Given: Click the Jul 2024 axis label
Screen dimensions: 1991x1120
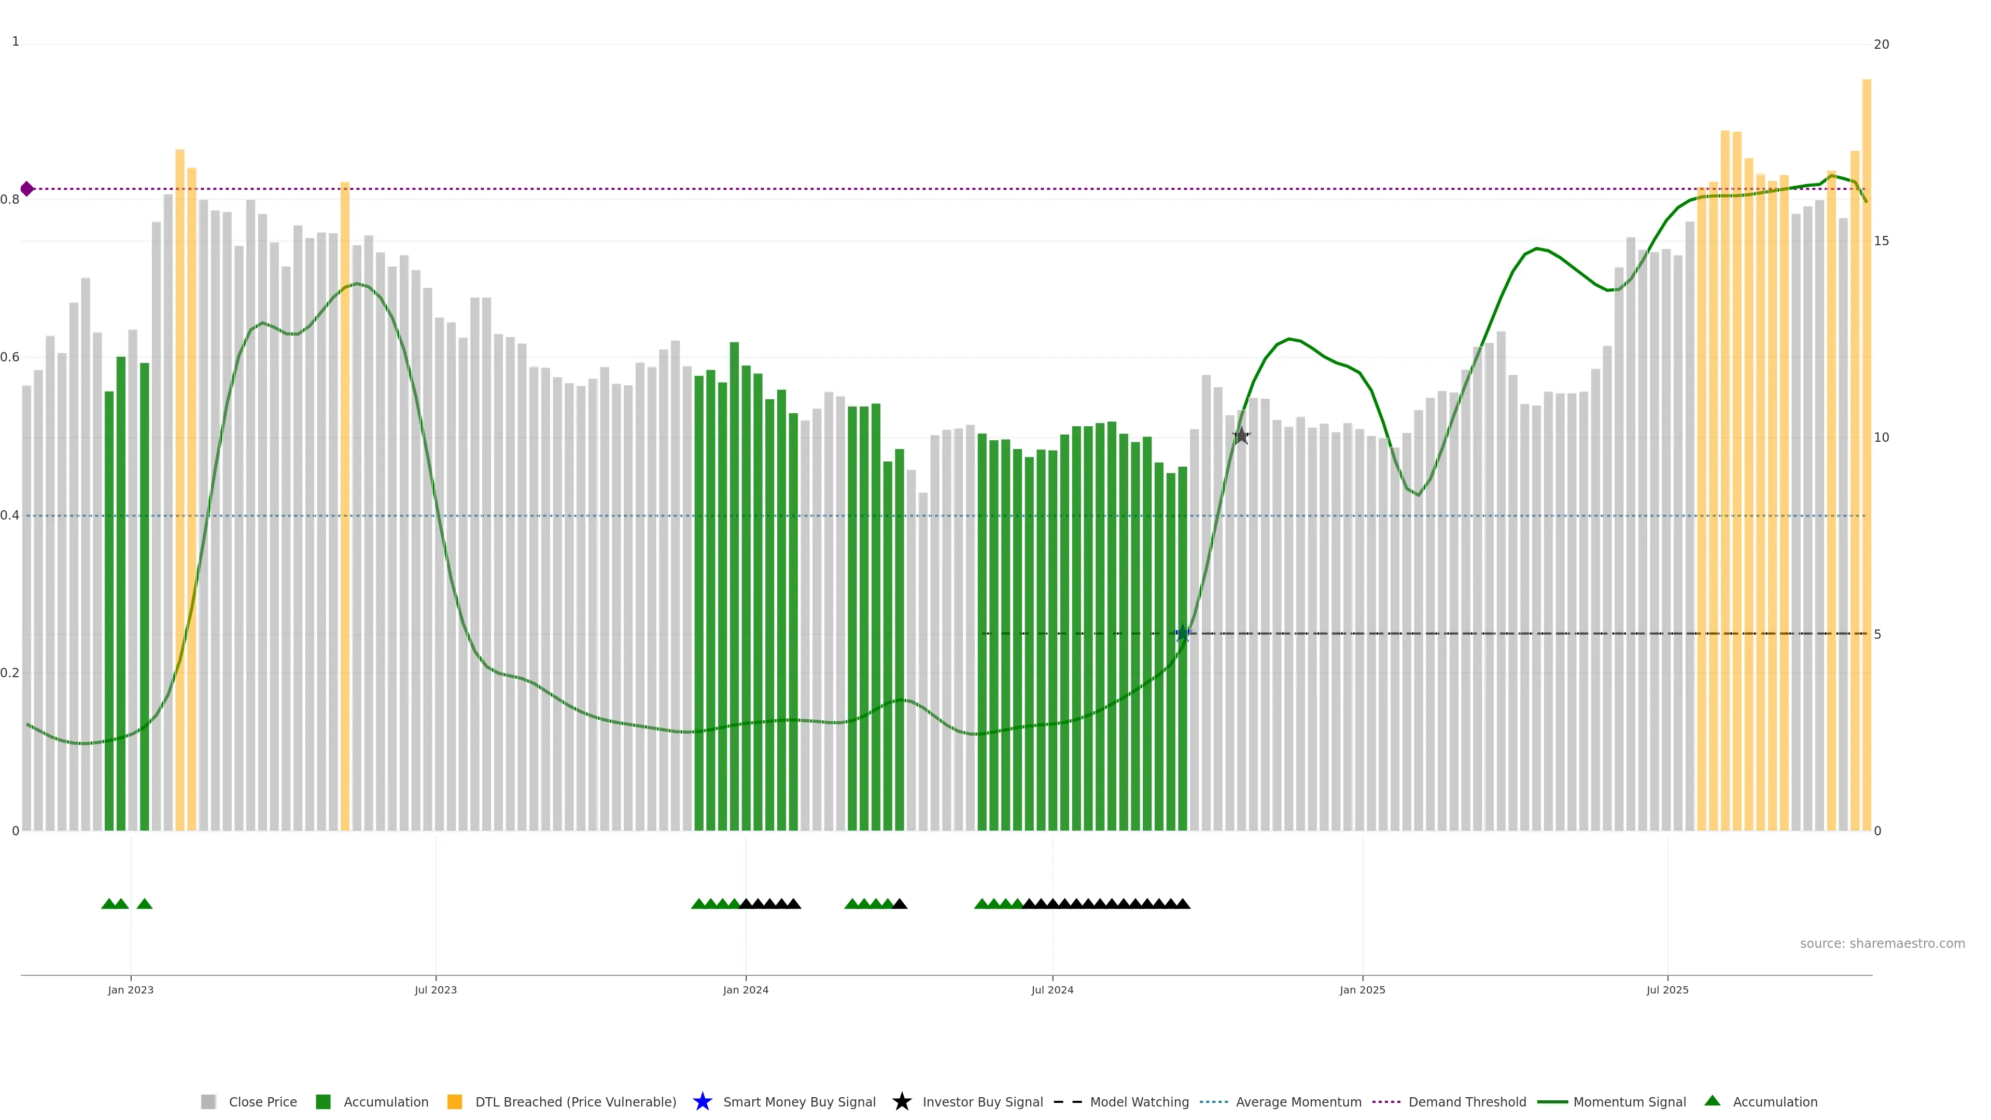Looking at the screenshot, I should click(1052, 989).
